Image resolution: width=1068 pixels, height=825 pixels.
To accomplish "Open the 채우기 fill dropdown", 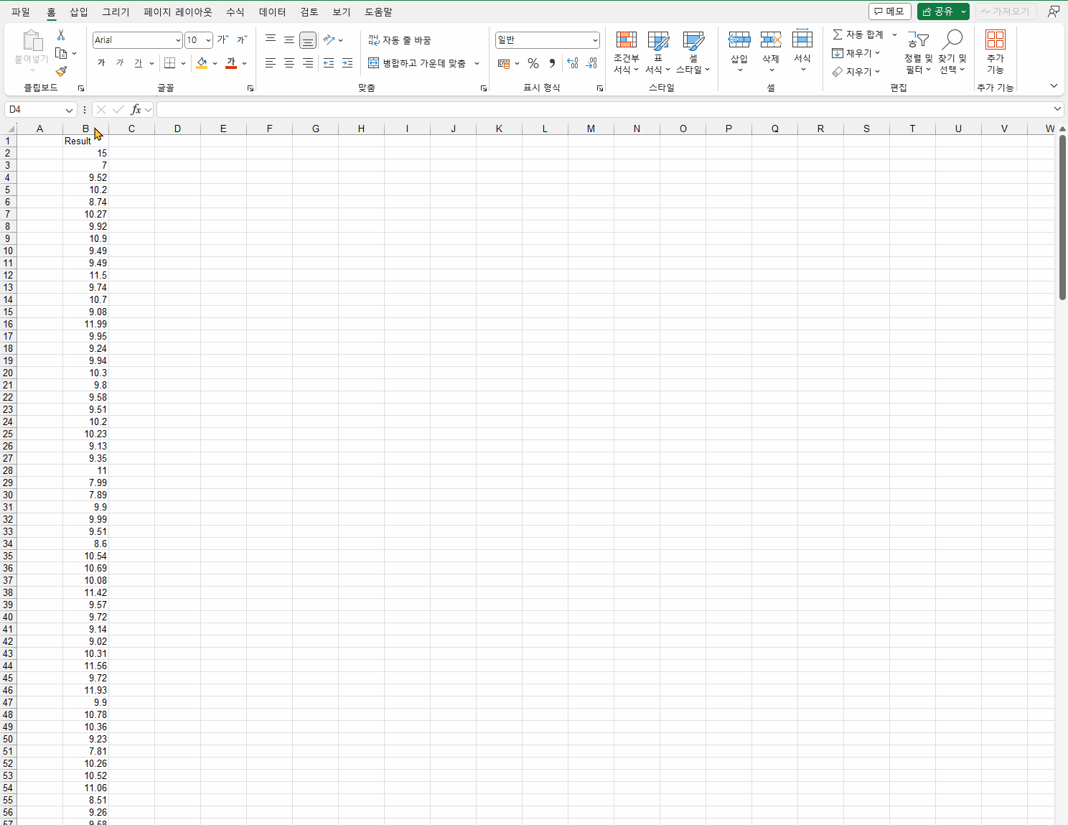I will (x=856, y=53).
